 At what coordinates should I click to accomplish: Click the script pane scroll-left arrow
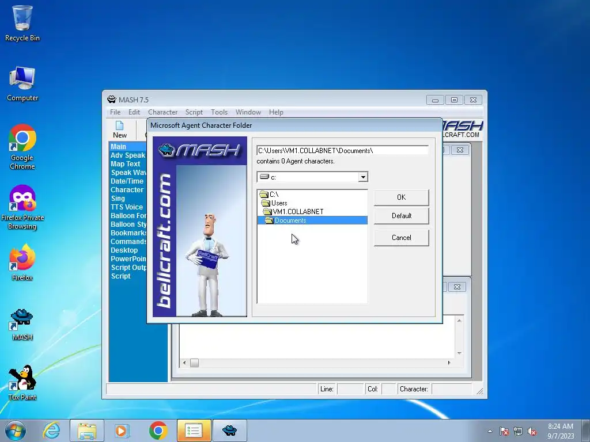[184, 363]
